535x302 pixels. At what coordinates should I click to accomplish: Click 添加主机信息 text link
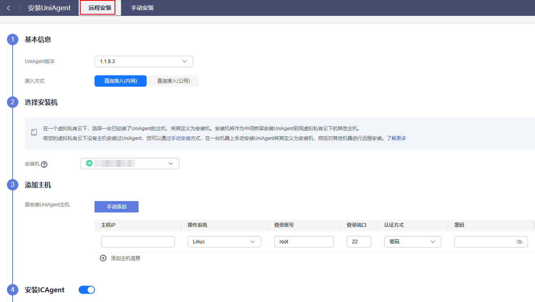(125, 258)
